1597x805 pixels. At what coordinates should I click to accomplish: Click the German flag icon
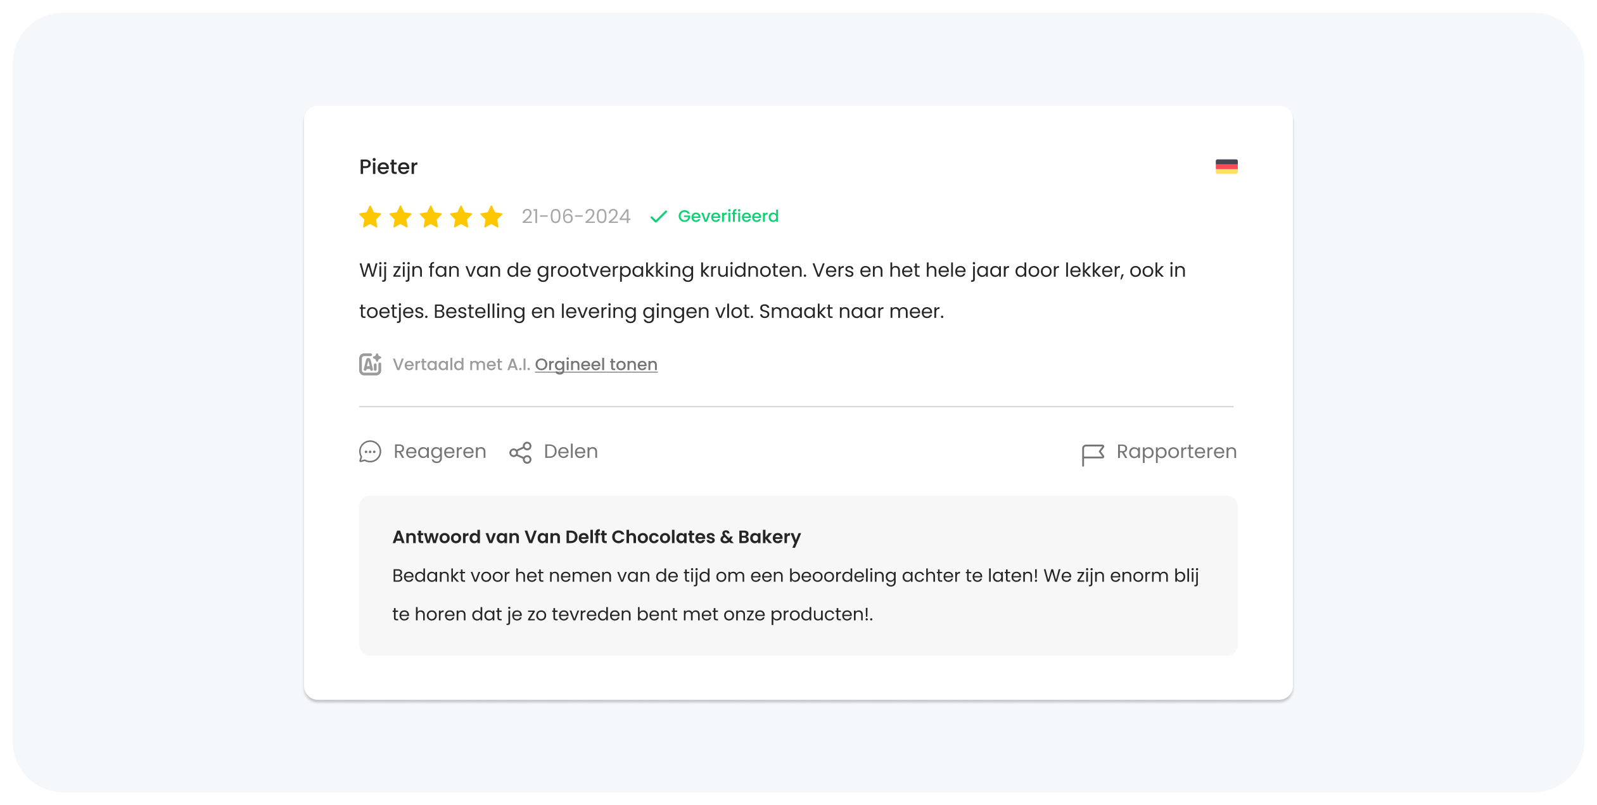[x=1226, y=167]
